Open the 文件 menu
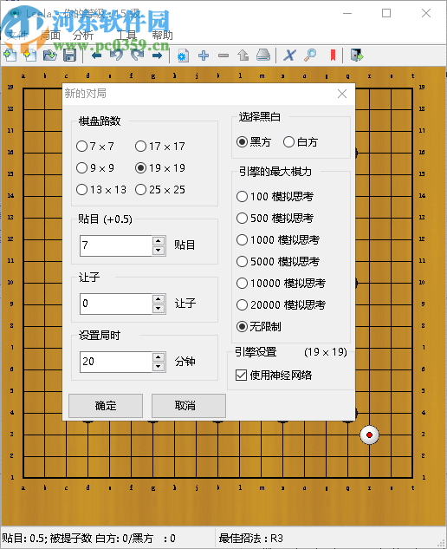 point(17,35)
